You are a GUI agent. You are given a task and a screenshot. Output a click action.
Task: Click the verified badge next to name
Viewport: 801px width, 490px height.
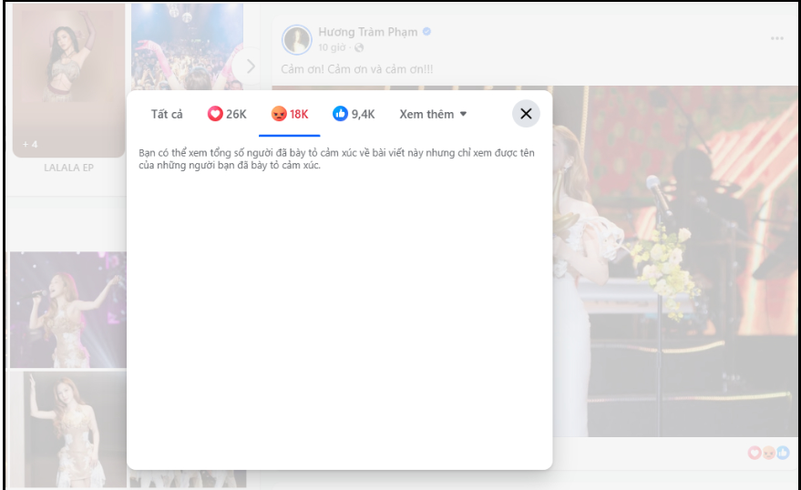click(426, 32)
